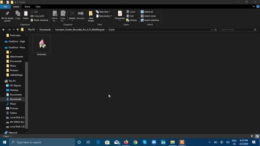260x146 pixels.
Task: Open Local Disk (C:) in sidebar
Action: coord(17,118)
